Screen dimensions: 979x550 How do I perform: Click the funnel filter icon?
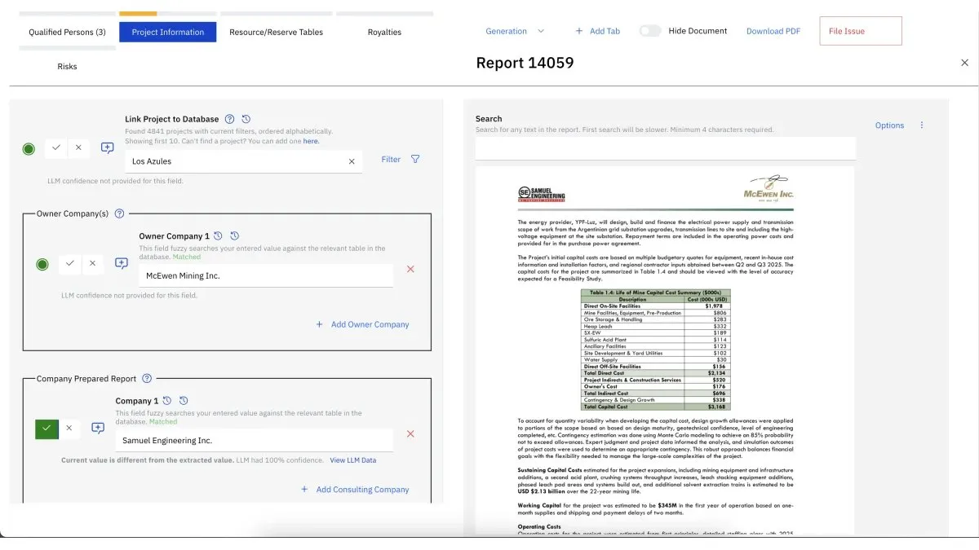click(415, 160)
